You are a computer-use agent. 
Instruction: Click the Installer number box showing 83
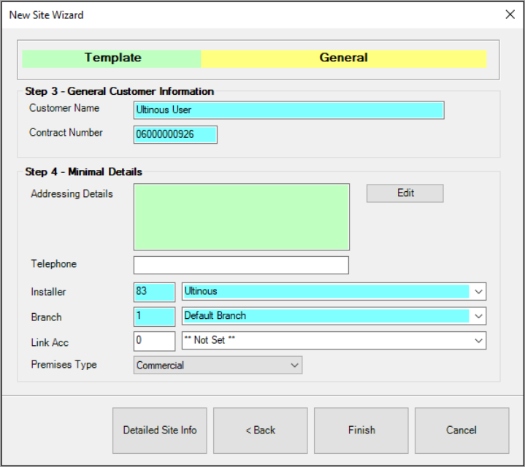(154, 291)
